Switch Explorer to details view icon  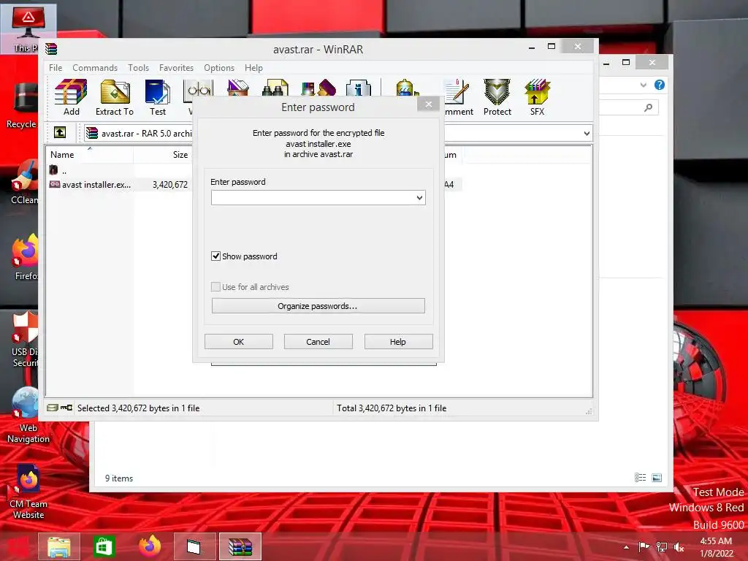click(x=640, y=478)
